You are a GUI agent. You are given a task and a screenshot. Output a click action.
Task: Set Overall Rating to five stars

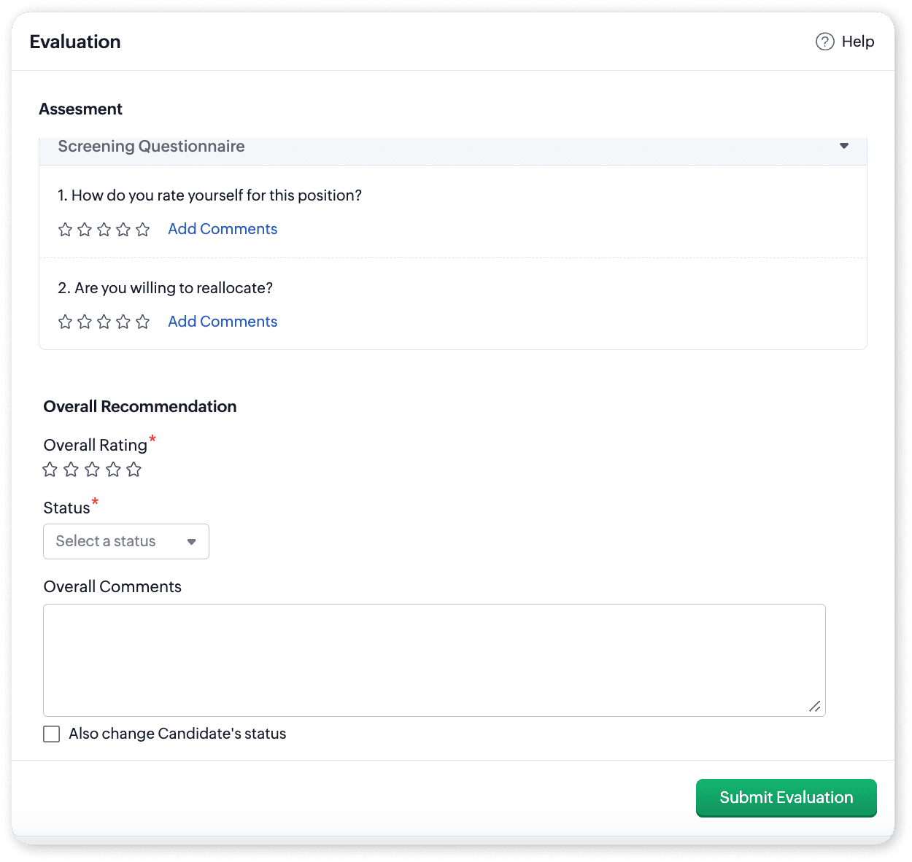click(134, 470)
